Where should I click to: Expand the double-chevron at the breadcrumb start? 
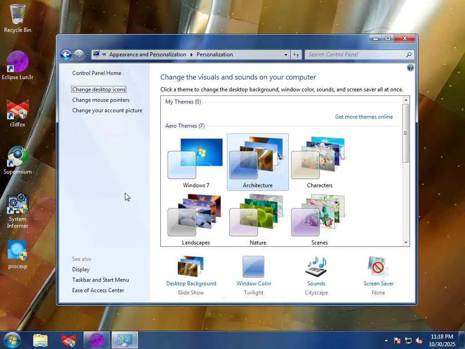pos(104,55)
